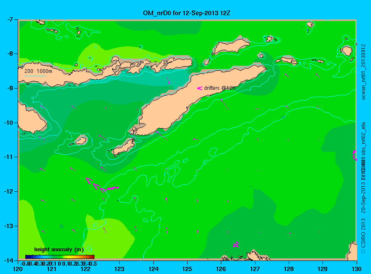The image size is (371, 274).
Task: Click longitude tick label 127
Action: click(x=255, y=269)
